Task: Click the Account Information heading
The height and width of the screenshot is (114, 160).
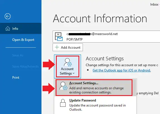Action: click(100, 18)
